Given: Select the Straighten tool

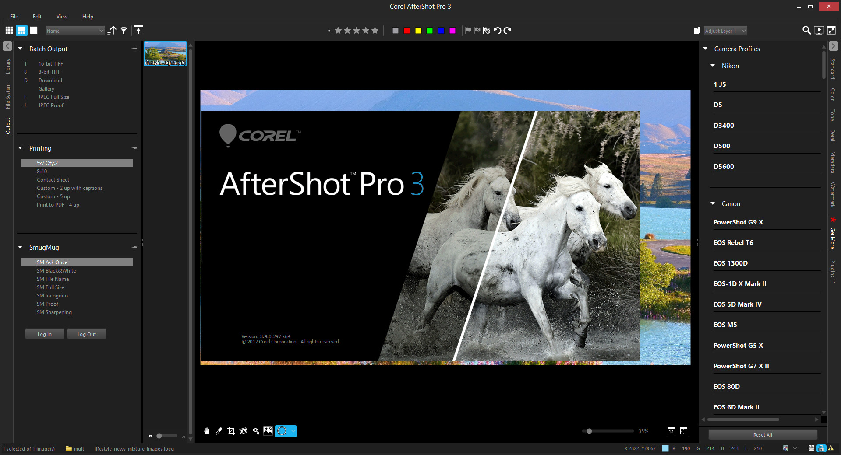Looking at the screenshot, I should (244, 431).
